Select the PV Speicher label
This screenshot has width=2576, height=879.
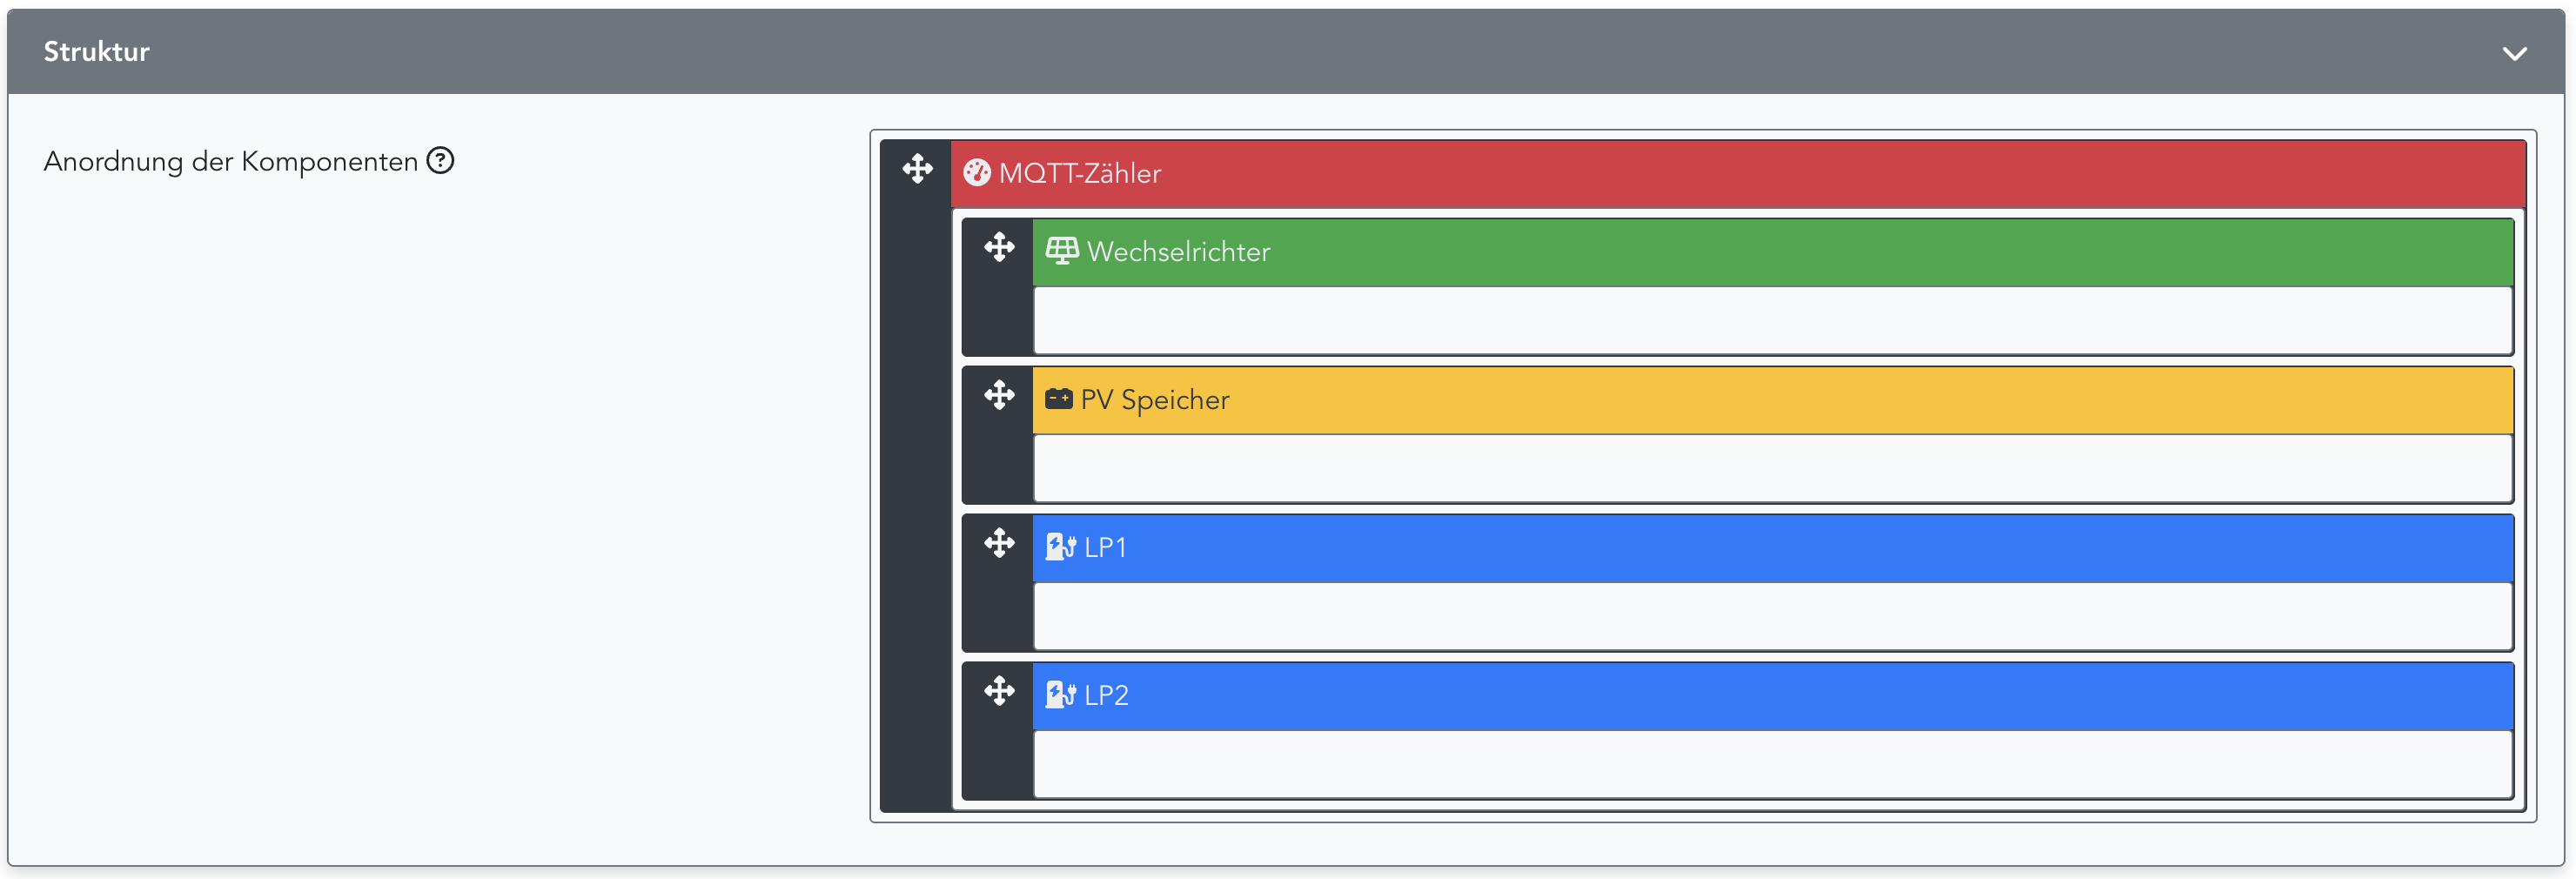1155,399
